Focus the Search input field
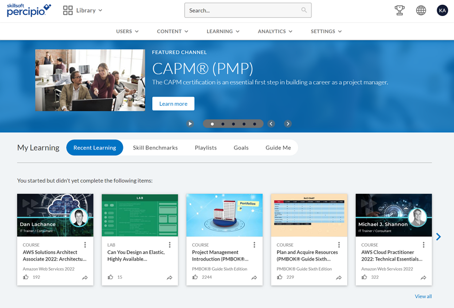The width and height of the screenshot is (454, 308). 248,10
